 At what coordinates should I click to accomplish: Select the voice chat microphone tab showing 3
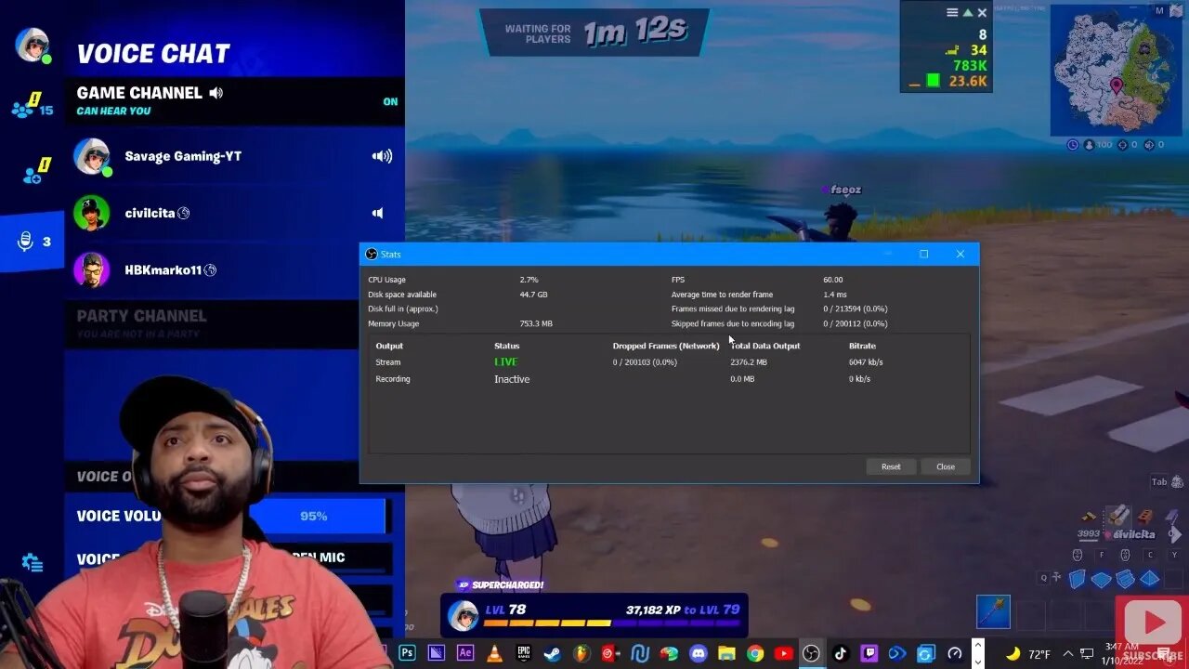click(33, 242)
